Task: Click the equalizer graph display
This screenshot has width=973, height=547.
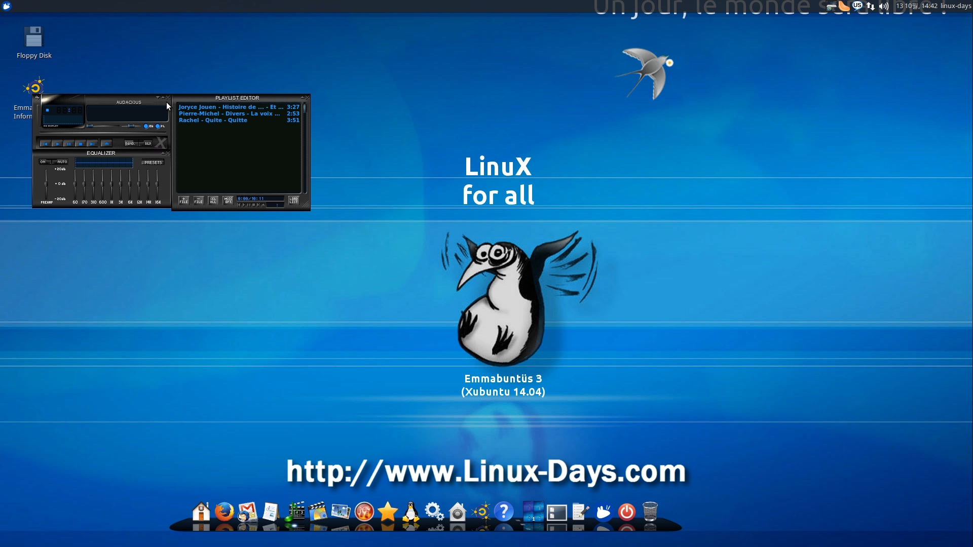Action: point(104,163)
